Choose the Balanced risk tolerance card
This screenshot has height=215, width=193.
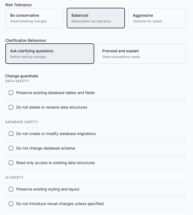96,18
